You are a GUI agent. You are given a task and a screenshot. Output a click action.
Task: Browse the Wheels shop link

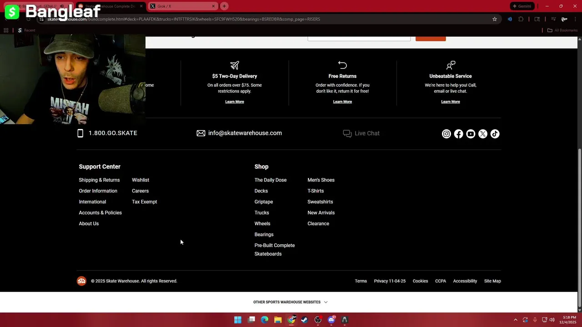tap(262, 224)
